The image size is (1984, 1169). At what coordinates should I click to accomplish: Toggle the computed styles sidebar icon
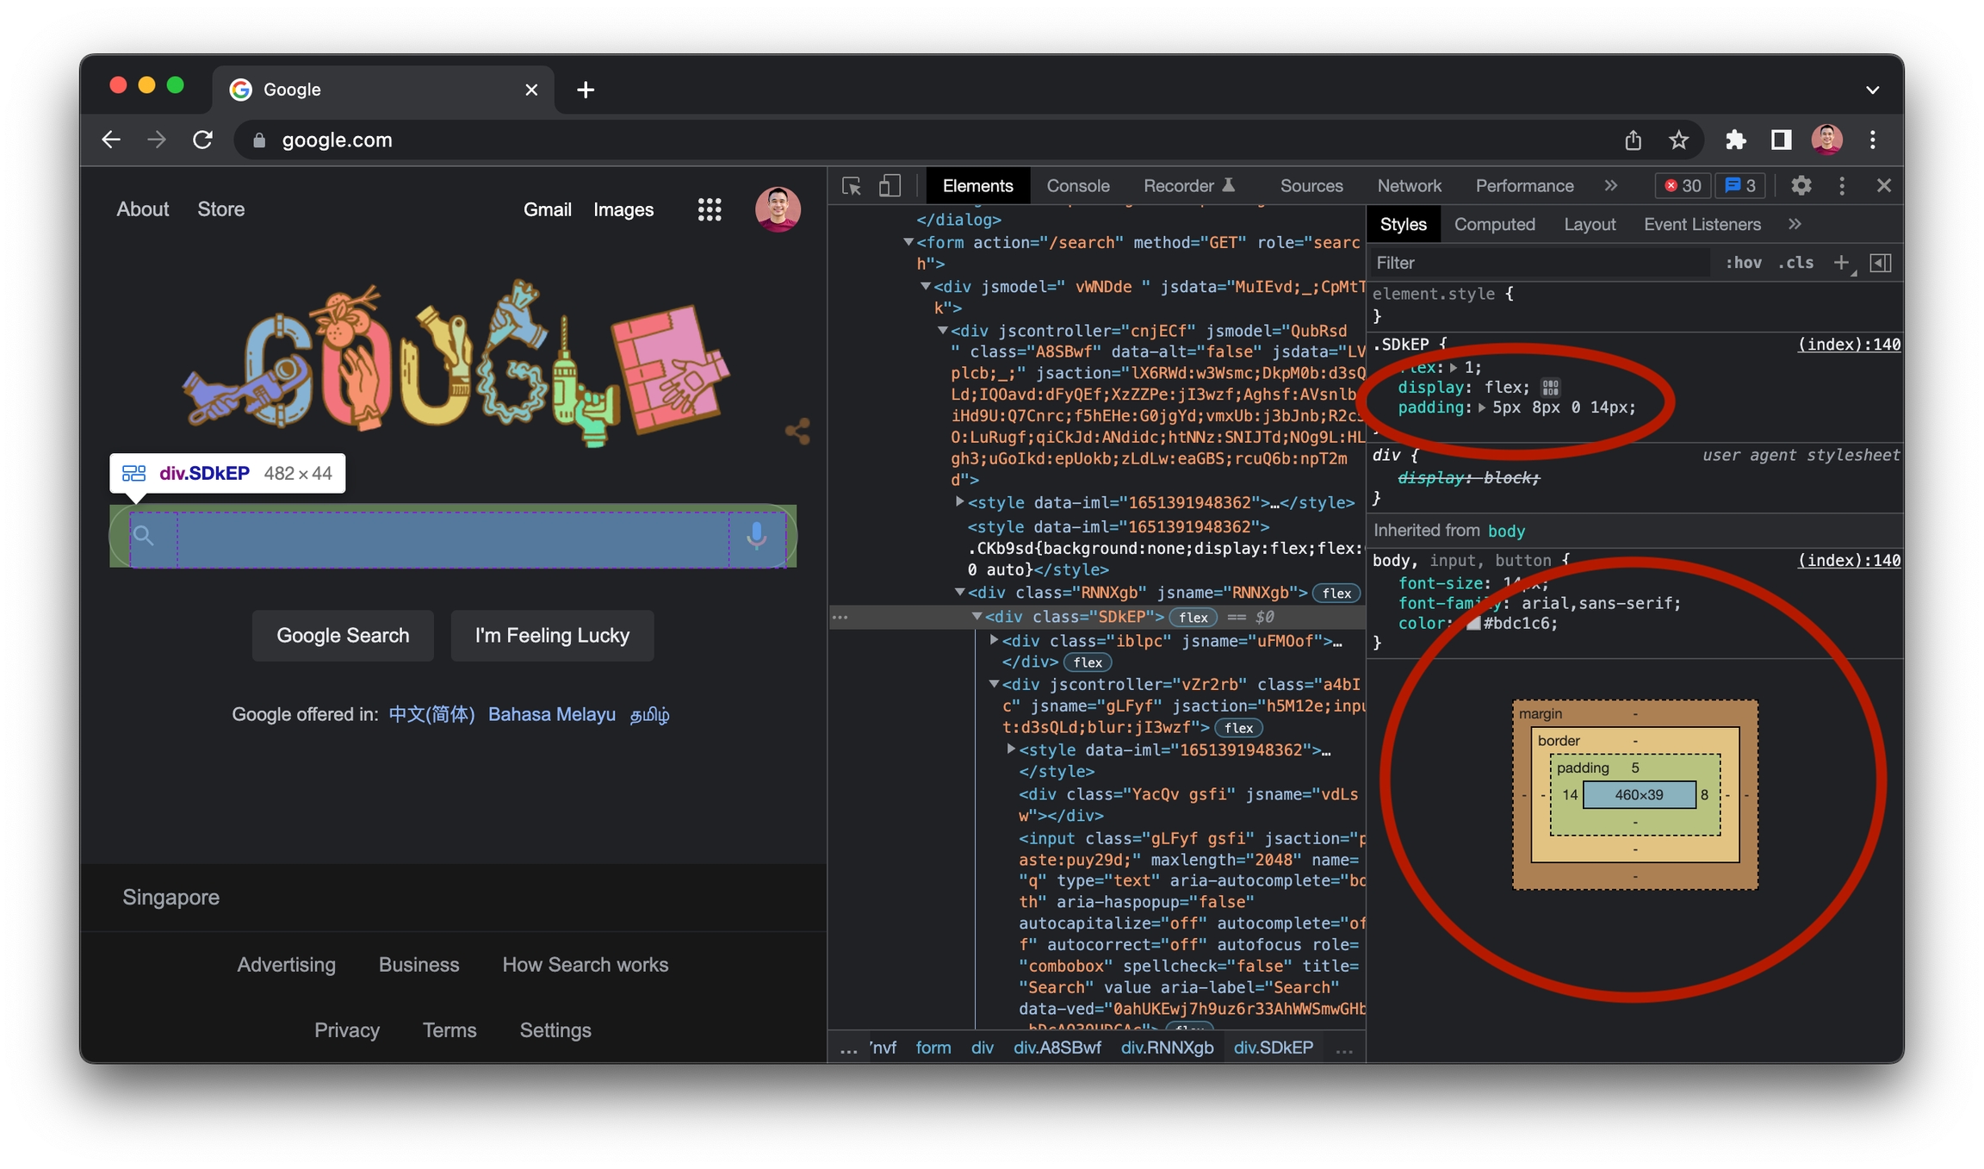(1881, 263)
